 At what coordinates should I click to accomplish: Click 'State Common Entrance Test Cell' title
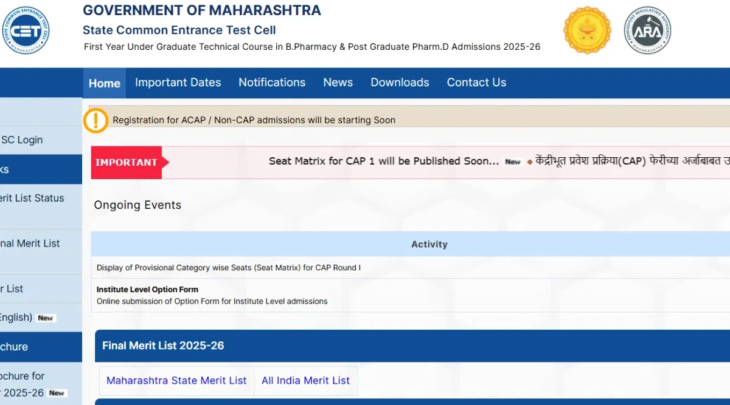pyautogui.click(x=179, y=30)
